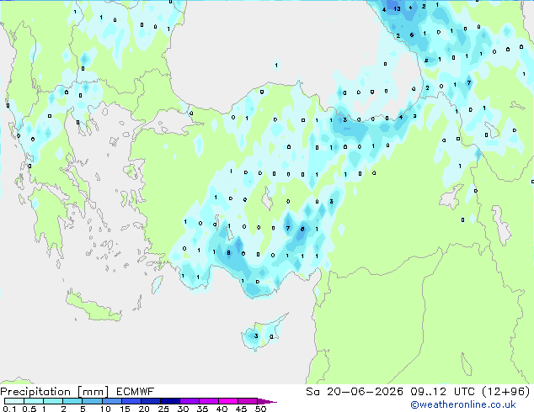Click the legend arrow tip beyond 50 mm
Viewport: 534px width, 412px height.
tap(267, 401)
